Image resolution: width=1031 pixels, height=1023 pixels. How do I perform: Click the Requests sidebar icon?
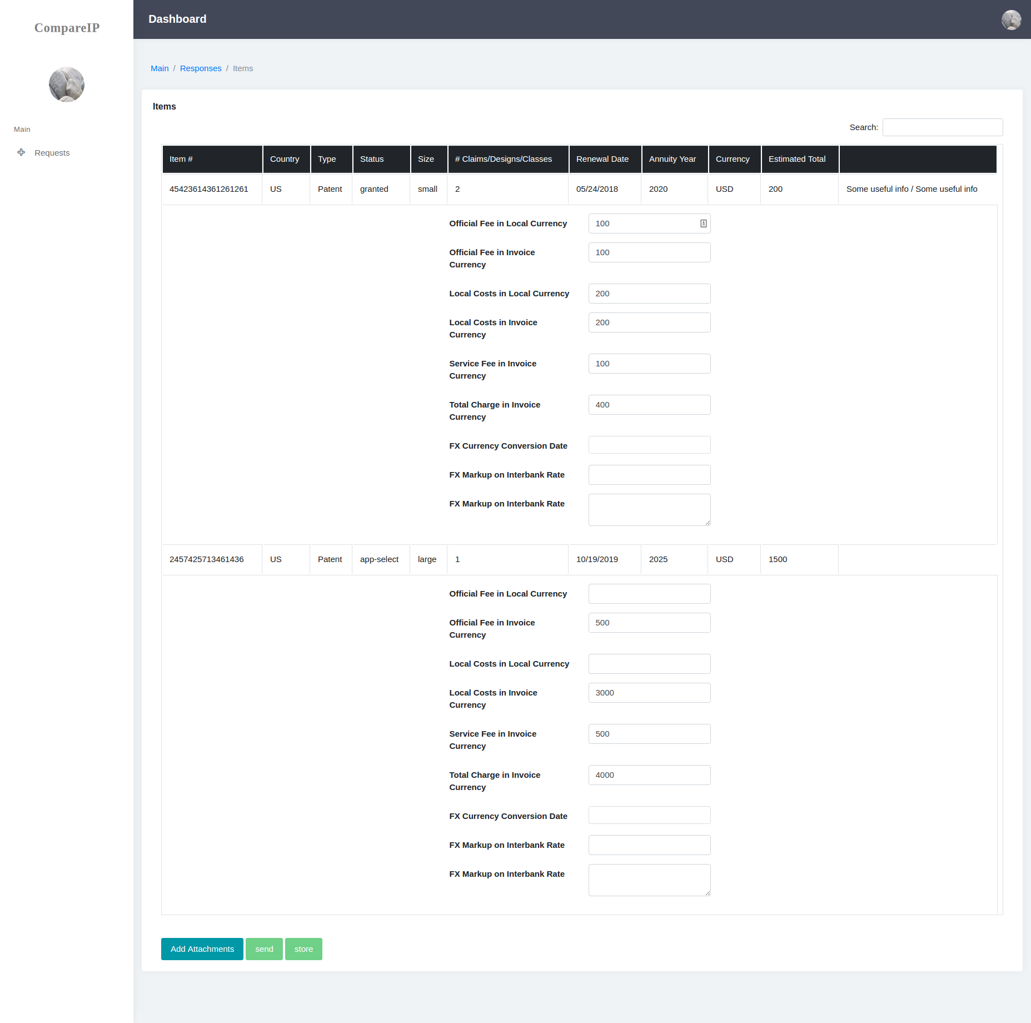pos(21,152)
